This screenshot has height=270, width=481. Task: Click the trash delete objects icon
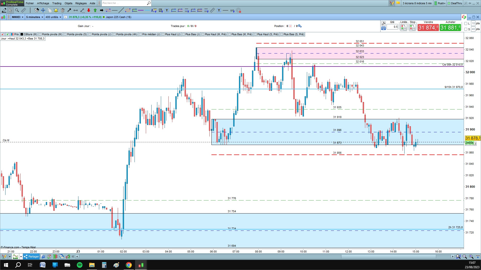[x=63, y=10]
